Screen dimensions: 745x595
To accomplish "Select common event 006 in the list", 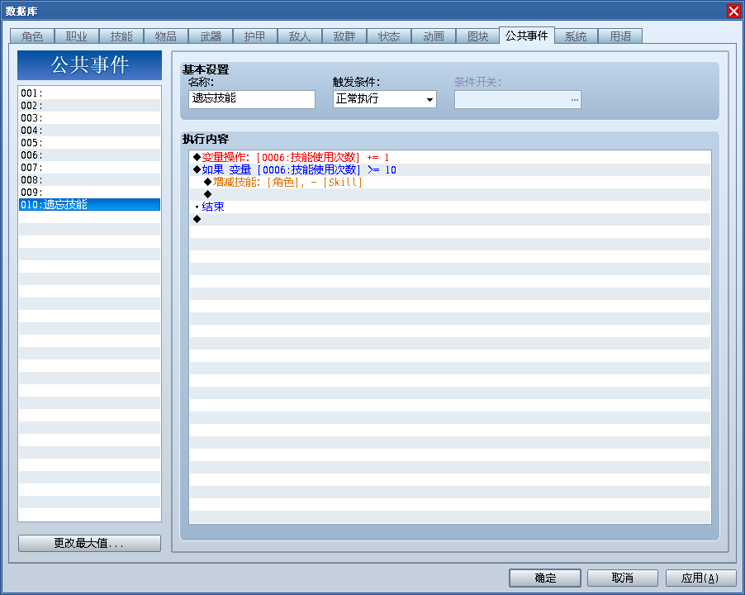I will 89,155.
